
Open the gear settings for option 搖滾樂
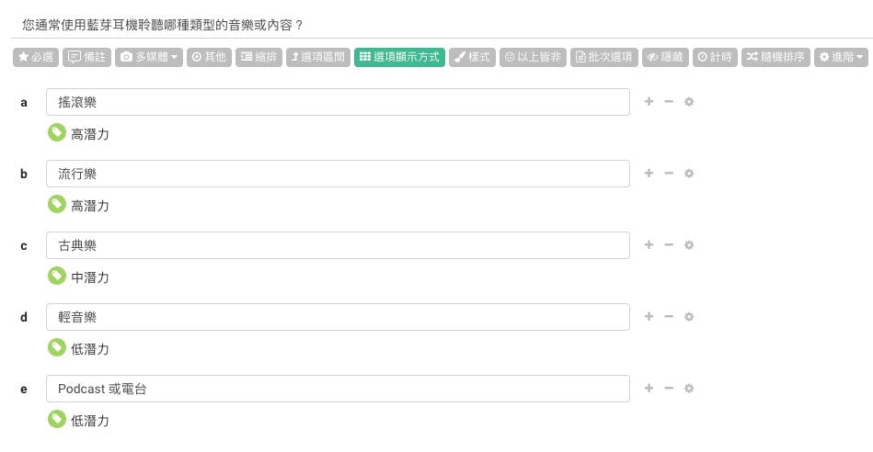click(x=689, y=102)
